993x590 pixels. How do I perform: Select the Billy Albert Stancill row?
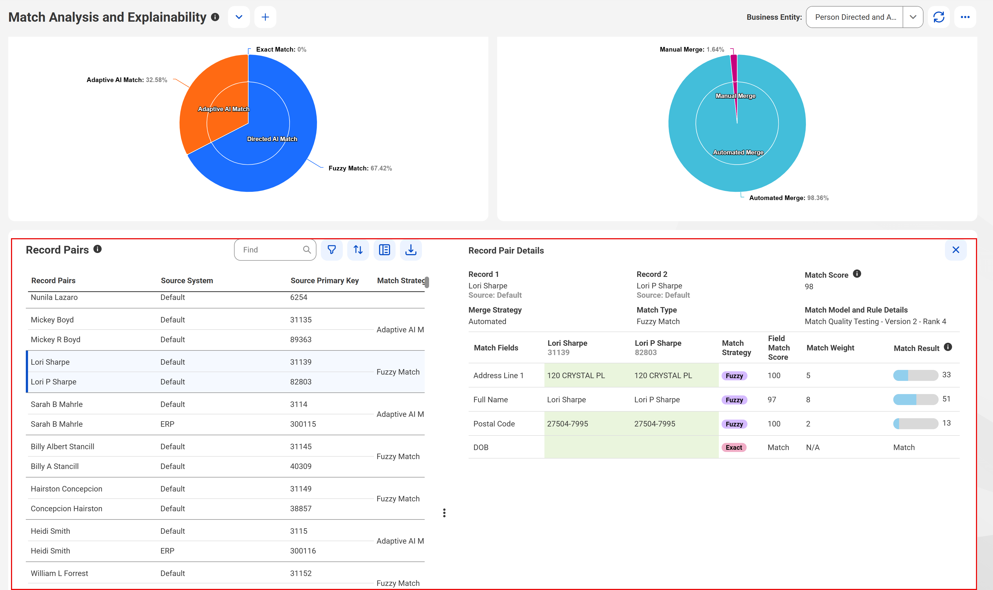[201, 446]
